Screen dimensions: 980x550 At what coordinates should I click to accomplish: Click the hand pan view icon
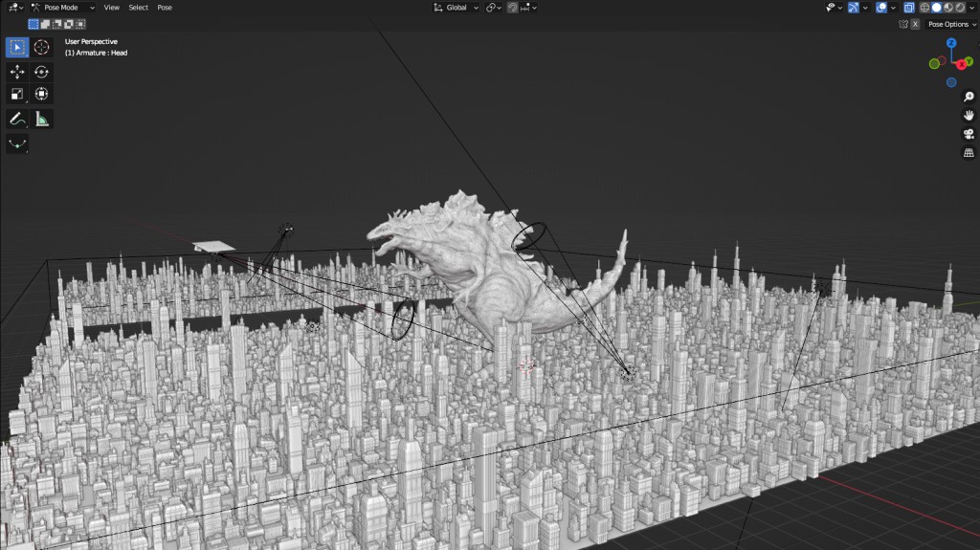click(968, 115)
